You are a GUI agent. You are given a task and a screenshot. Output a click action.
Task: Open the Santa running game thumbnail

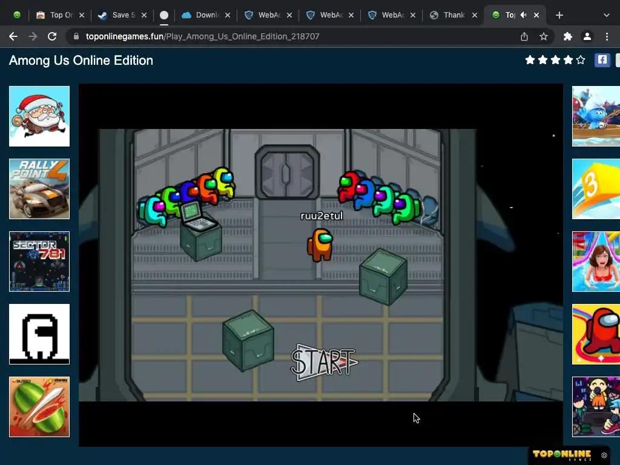39,116
